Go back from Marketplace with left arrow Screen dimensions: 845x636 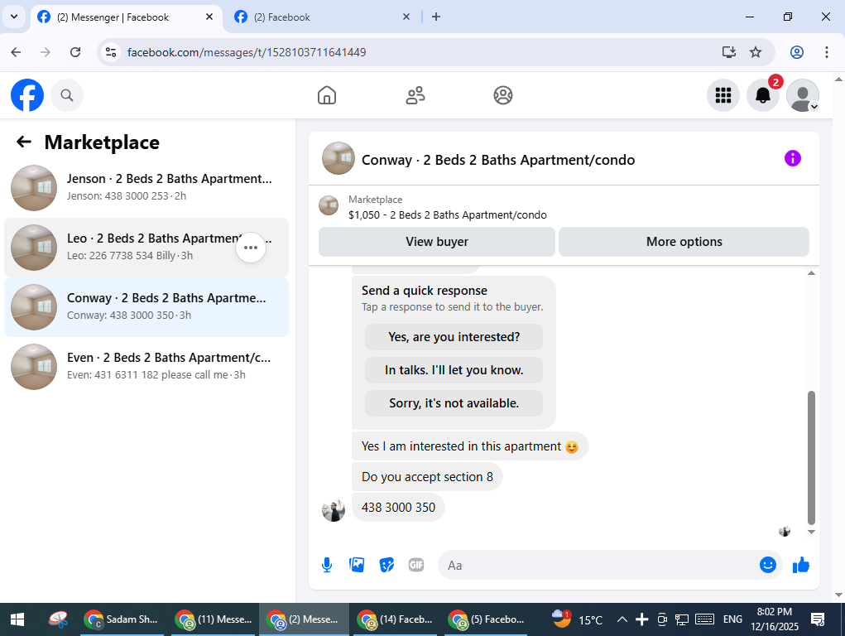click(24, 142)
